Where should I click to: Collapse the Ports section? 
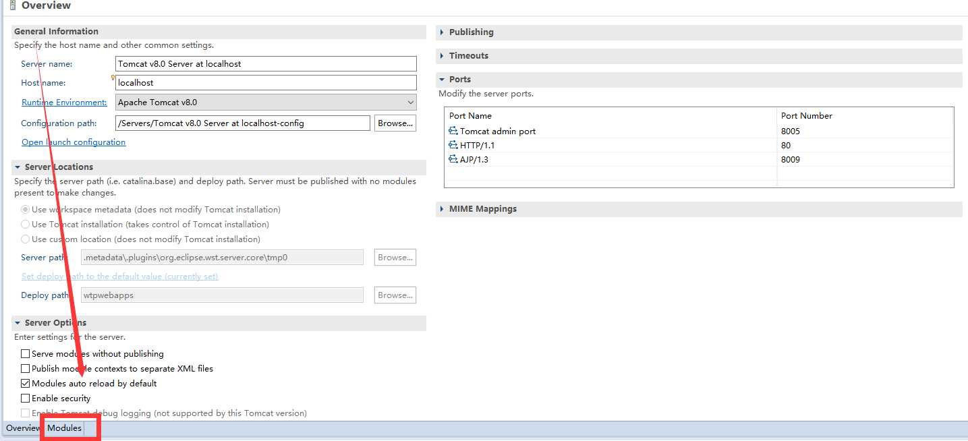442,79
